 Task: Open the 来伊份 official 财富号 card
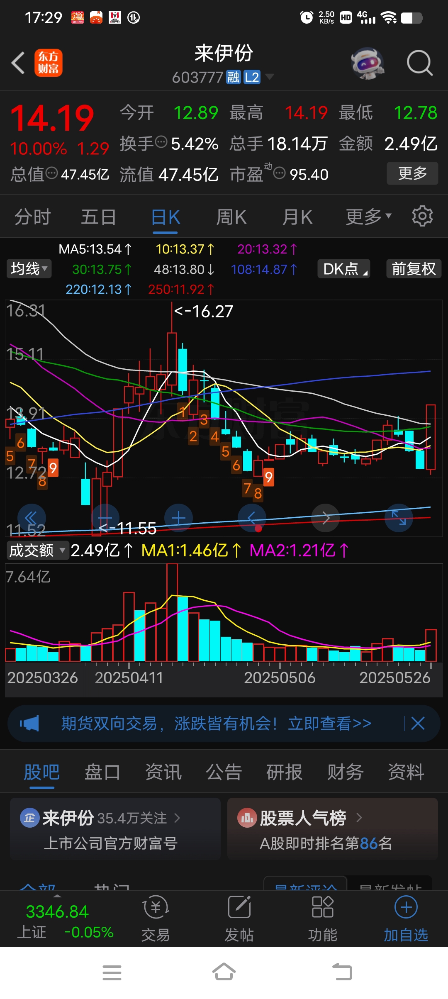point(115,829)
